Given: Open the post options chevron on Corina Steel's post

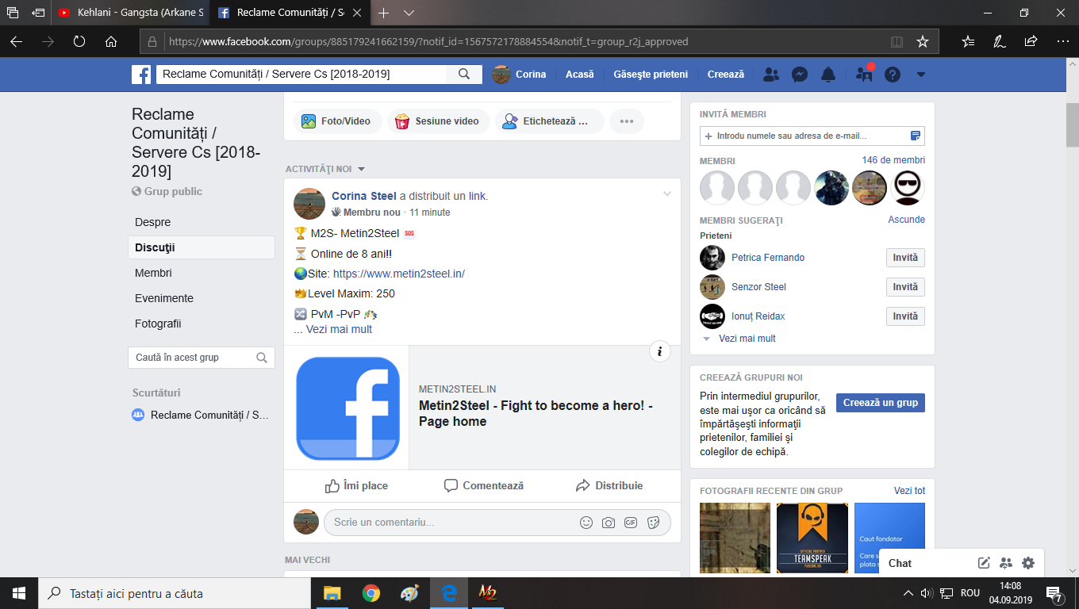Looking at the screenshot, I should click(667, 194).
